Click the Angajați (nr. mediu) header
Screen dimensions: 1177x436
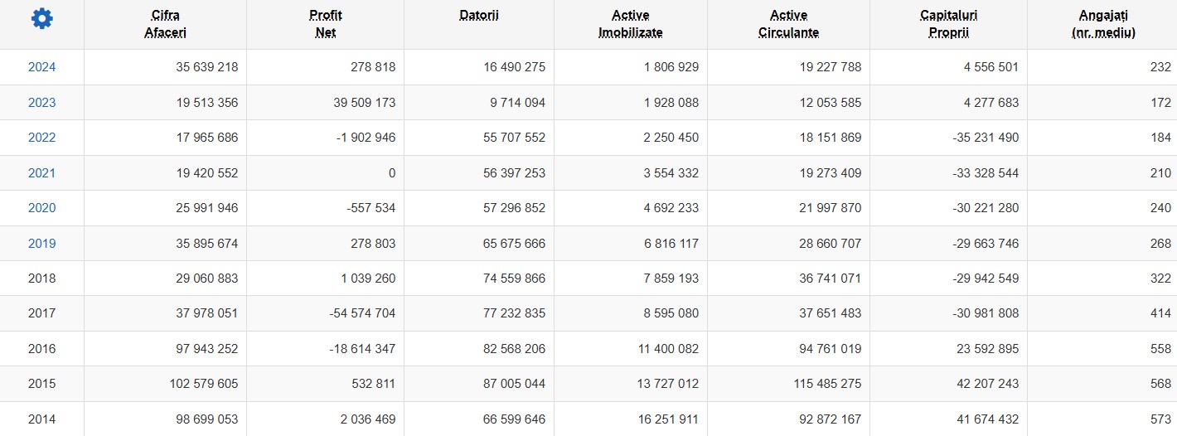point(1103,24)
